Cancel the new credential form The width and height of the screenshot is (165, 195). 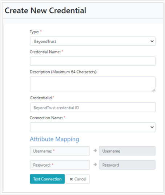click(x=78, y=179)
